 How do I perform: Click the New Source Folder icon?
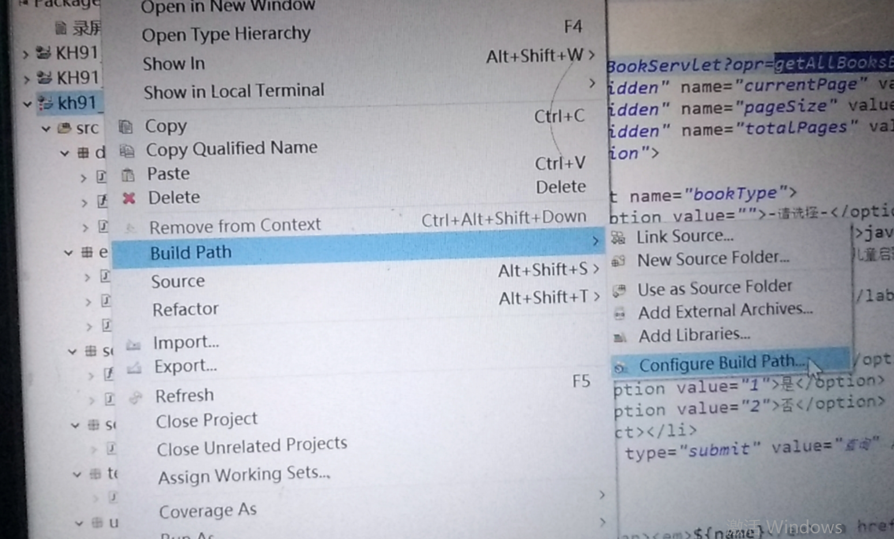(x=618, y=261)
